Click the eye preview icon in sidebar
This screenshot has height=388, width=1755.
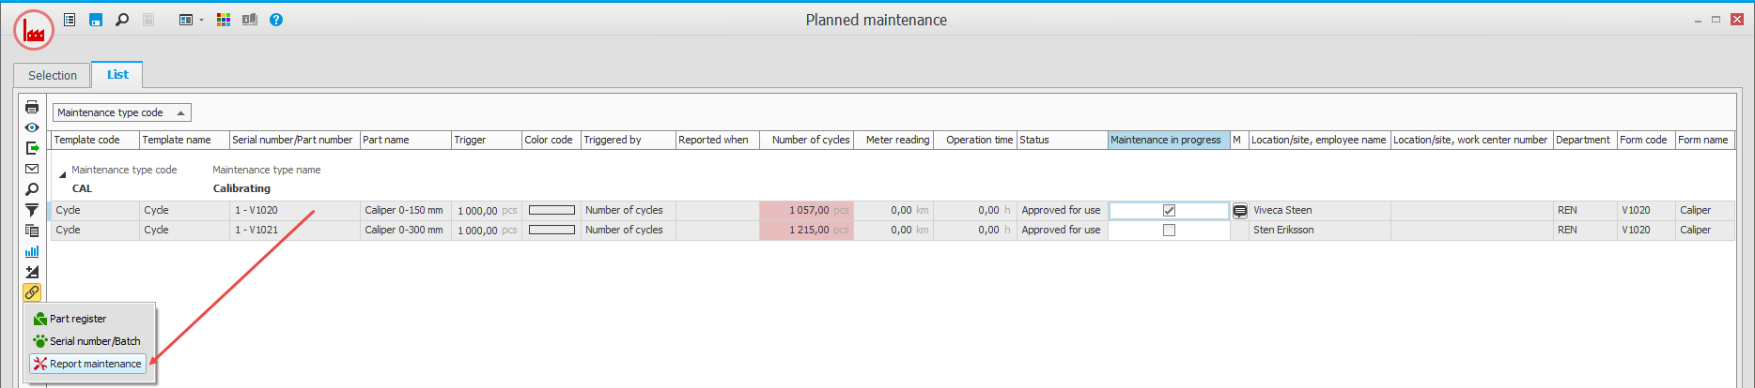32,127
